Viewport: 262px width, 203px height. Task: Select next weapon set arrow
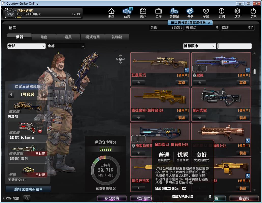(44, 95)
